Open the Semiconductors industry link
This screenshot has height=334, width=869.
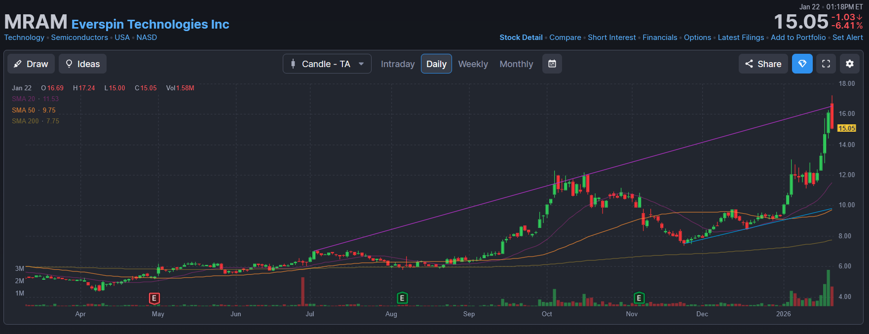point(79,37)
